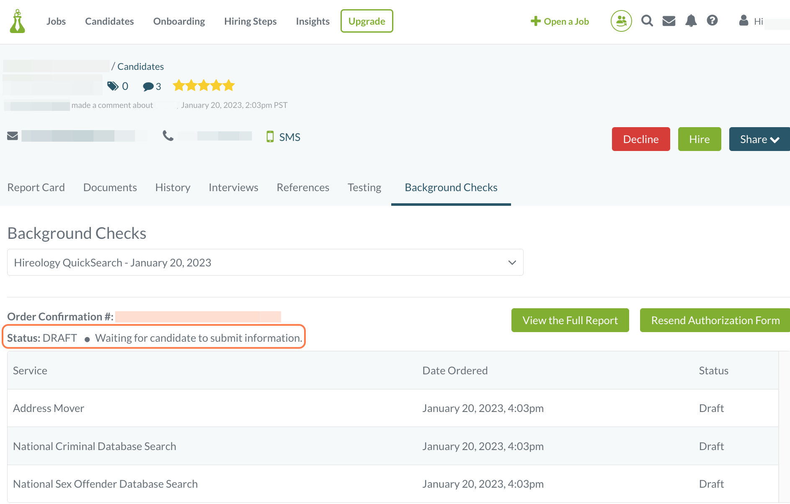Click the Hireology beaker logo
The height and width of the screenshot is (504, 790).
coord(17,21)
